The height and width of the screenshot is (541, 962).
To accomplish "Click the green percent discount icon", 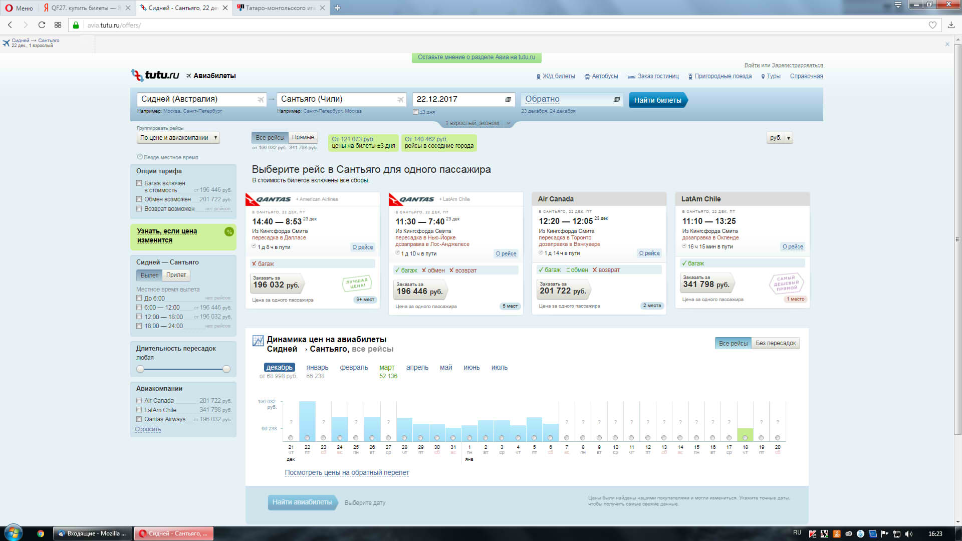I will (229, 231).
